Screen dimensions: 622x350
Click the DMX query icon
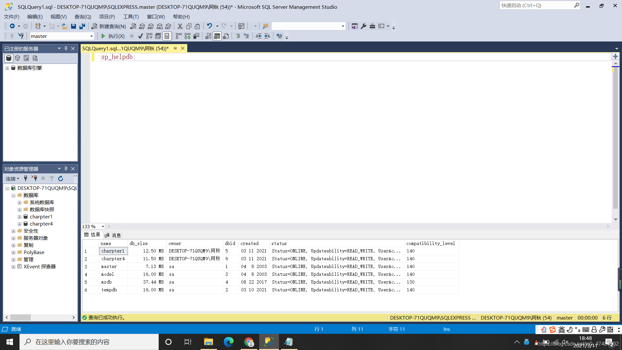point(151,26)
